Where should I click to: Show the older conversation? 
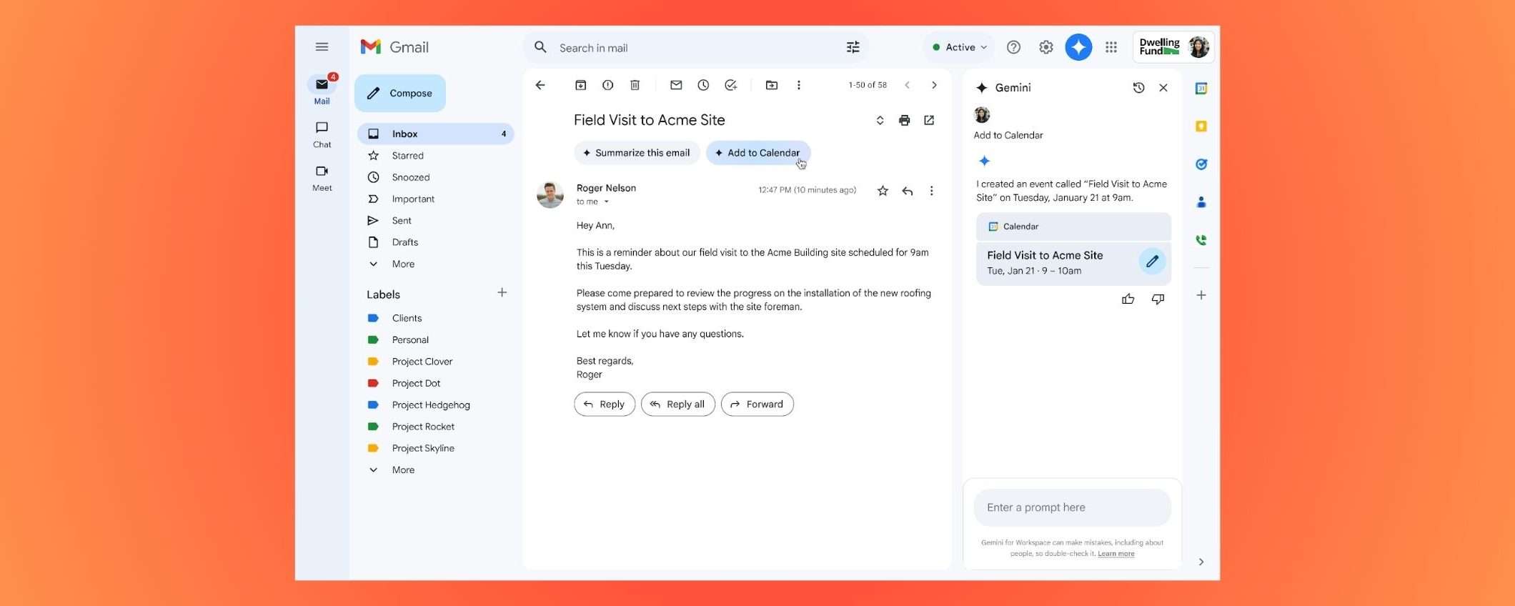point(934,85)
